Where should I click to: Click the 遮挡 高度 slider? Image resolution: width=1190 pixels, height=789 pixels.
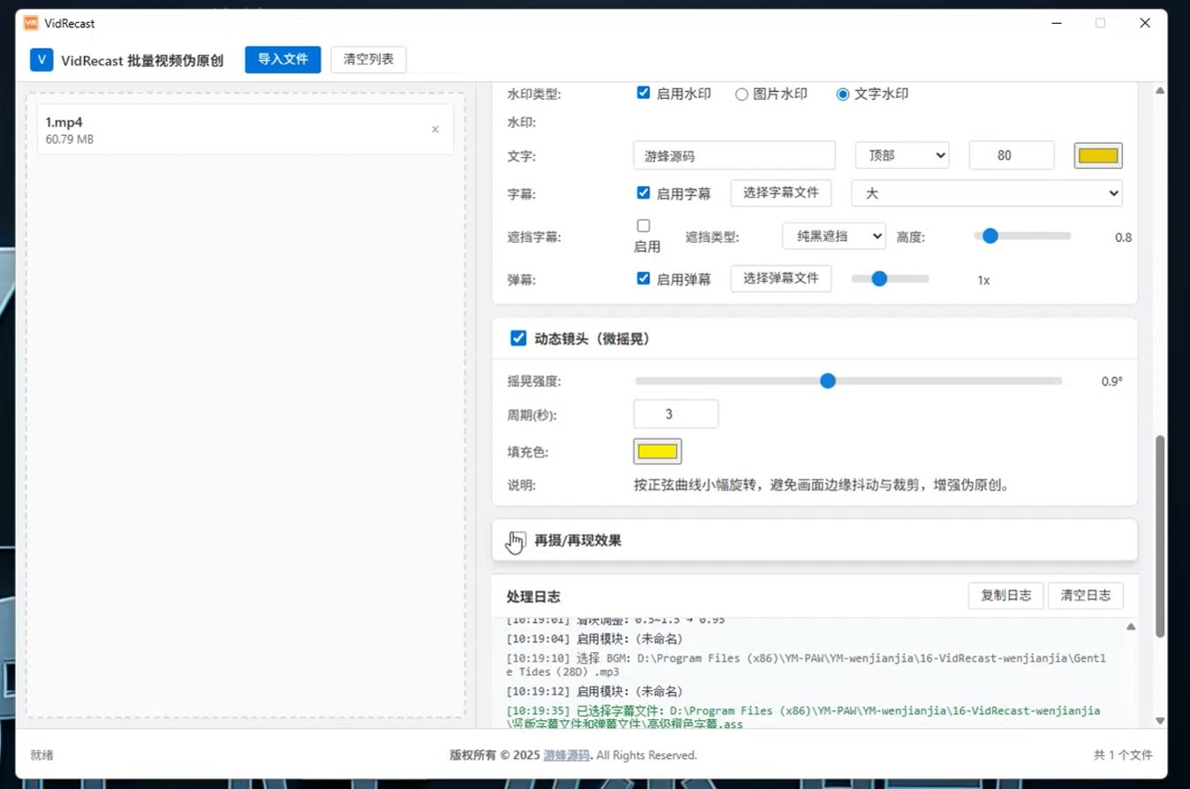tap(1022, 236)
